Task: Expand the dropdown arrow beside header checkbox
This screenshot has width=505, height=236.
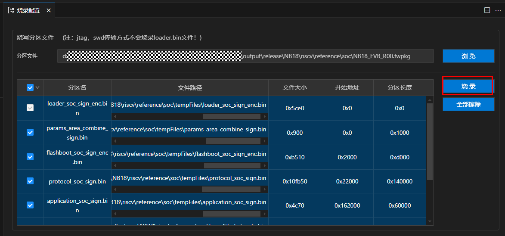Action: (x=37, y=87)
